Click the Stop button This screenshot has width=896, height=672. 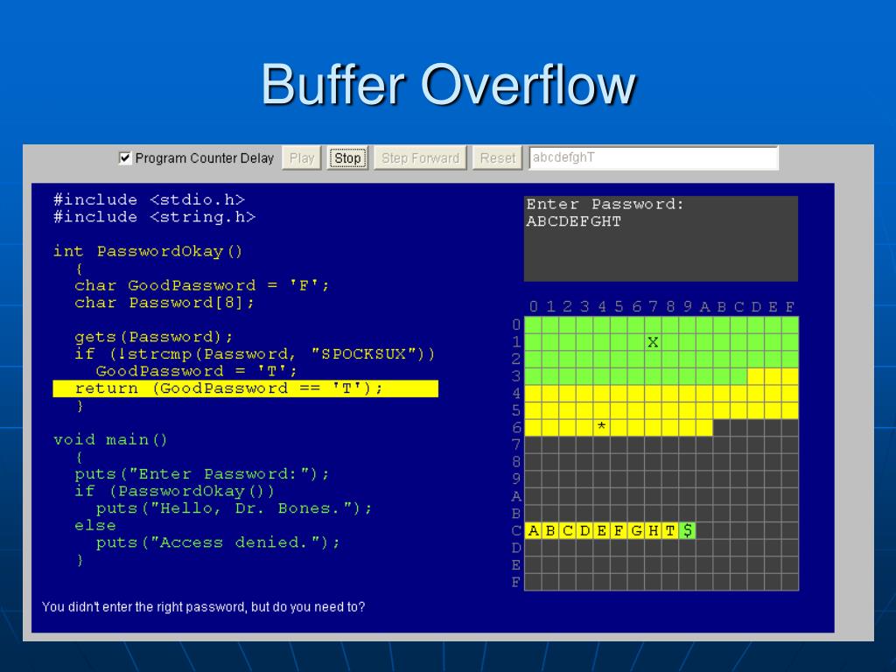point(347,158)
